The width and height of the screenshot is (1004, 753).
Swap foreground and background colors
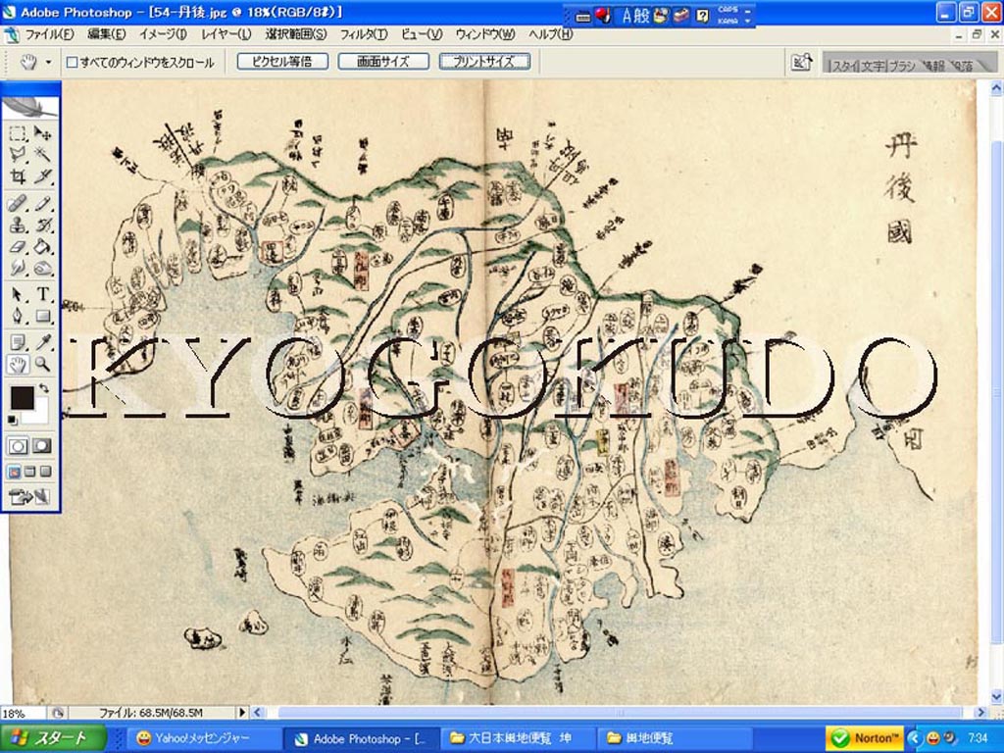pos(43,388)
